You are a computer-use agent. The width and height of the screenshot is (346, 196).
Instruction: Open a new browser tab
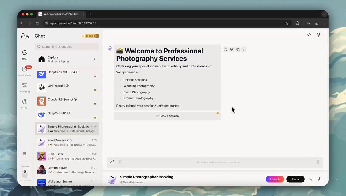(90, 14)
